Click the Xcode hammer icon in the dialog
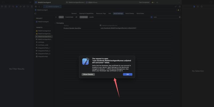This screenshot has width=214, height=107. click(86, 61)
